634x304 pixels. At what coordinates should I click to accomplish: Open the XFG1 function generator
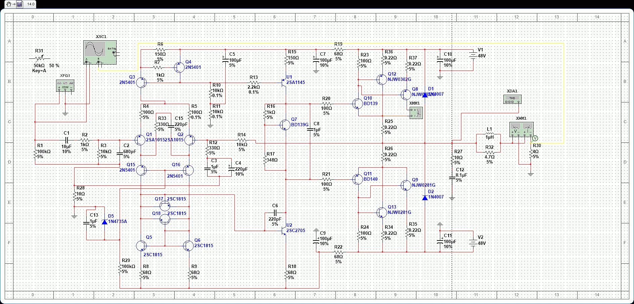click(65, 86)
